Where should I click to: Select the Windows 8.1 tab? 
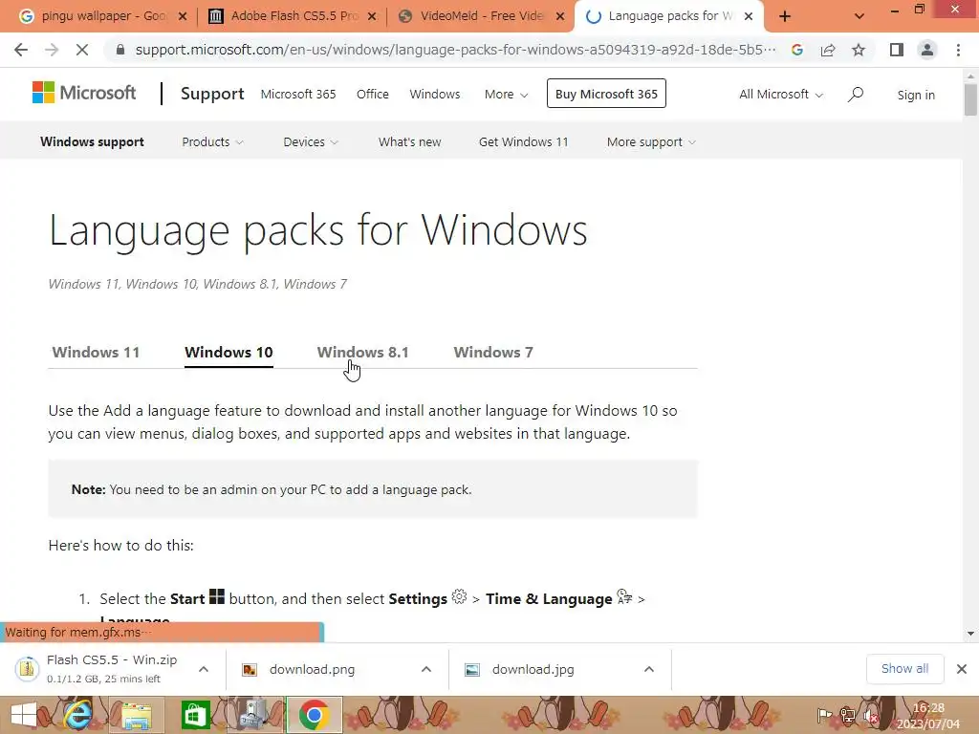coord(362,352)
